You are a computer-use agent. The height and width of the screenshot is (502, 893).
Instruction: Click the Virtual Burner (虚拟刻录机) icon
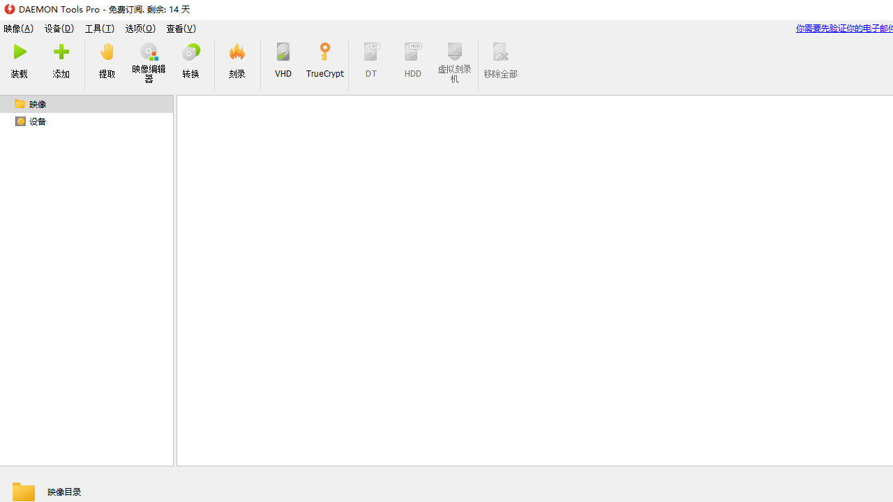[455, 53]
